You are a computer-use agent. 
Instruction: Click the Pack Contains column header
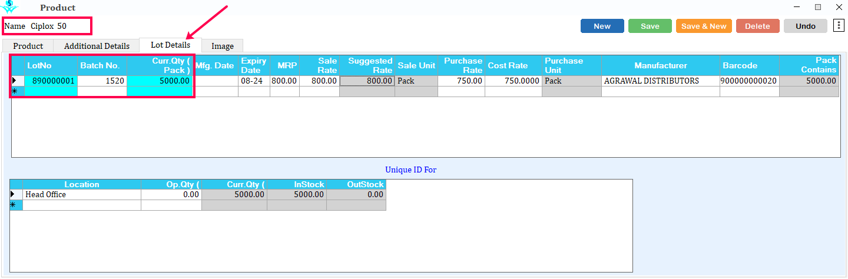click(x=809, y=65)
